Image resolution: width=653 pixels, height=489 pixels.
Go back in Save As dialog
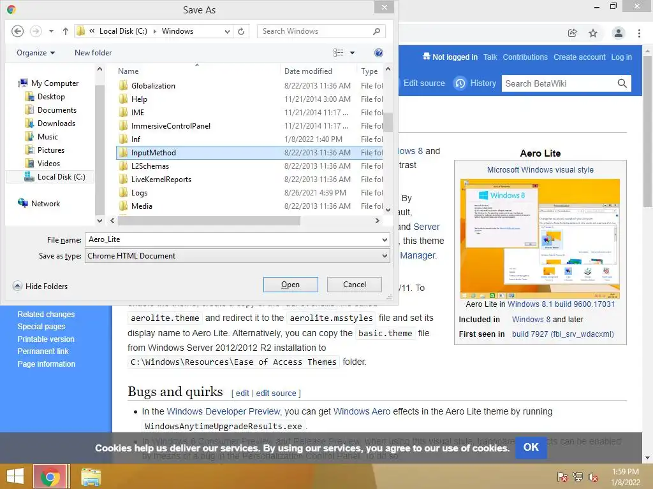click(x=17, y=31)
